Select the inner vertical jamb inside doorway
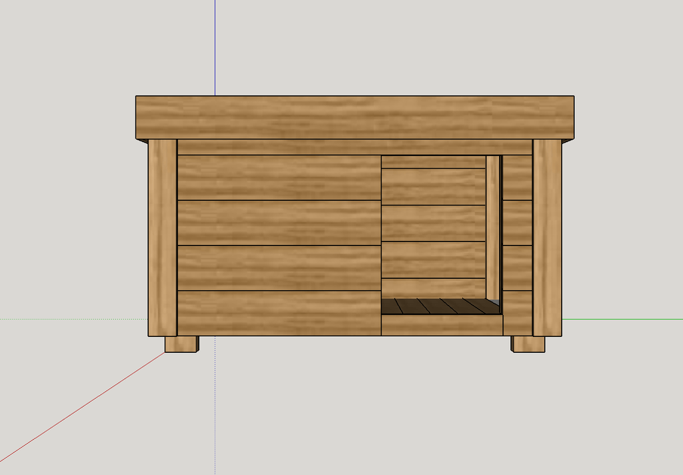This screenshot has width=683, height=475. click(x=493, y=227)
